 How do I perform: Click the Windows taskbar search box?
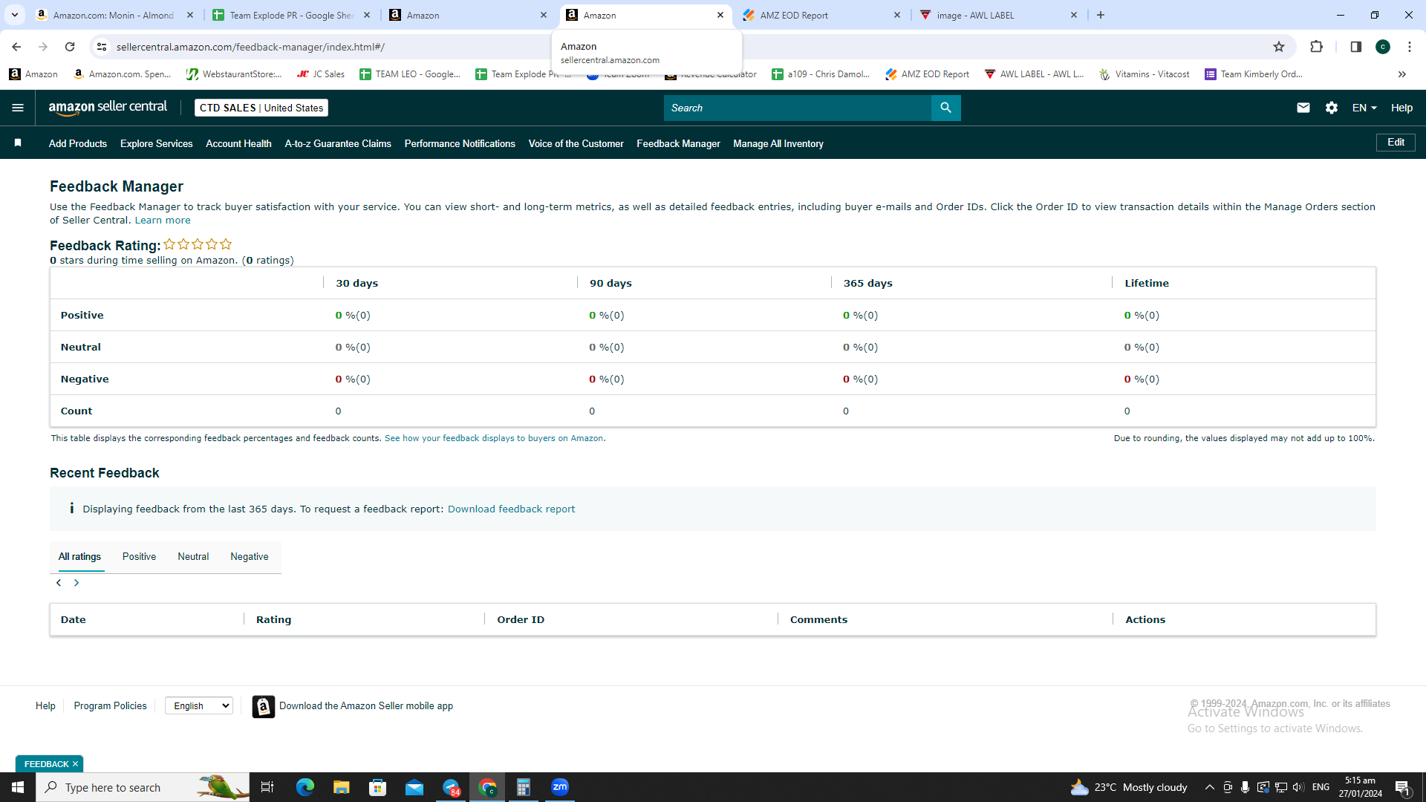tap(143, 787)
